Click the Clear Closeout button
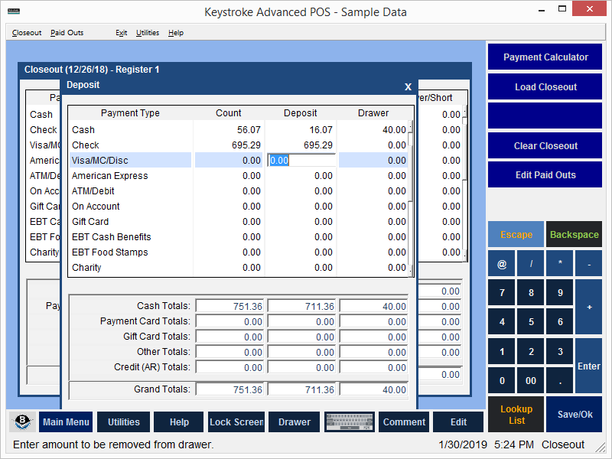Viewport: 612px width, 459px height. pos(545,146)
